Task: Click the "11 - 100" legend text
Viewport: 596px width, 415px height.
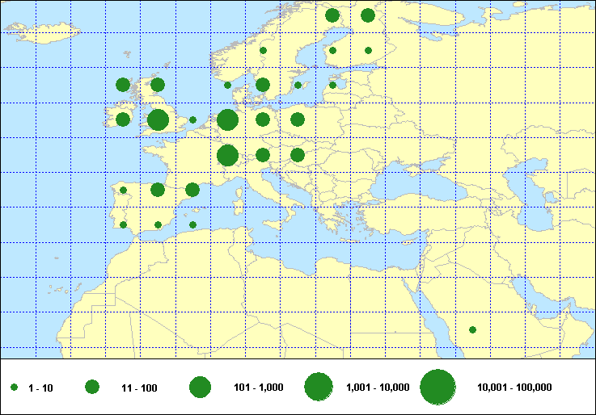Action: [139, 388]
